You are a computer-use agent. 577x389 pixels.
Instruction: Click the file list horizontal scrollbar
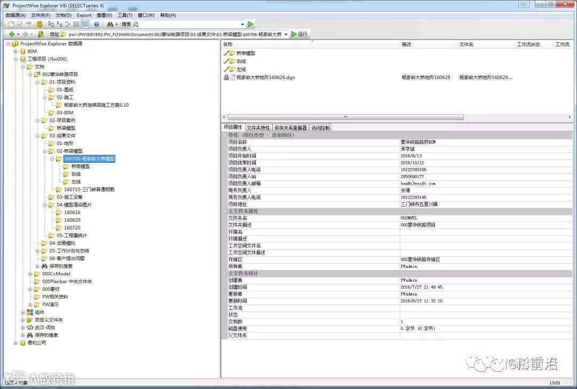(x=346, y=117)
